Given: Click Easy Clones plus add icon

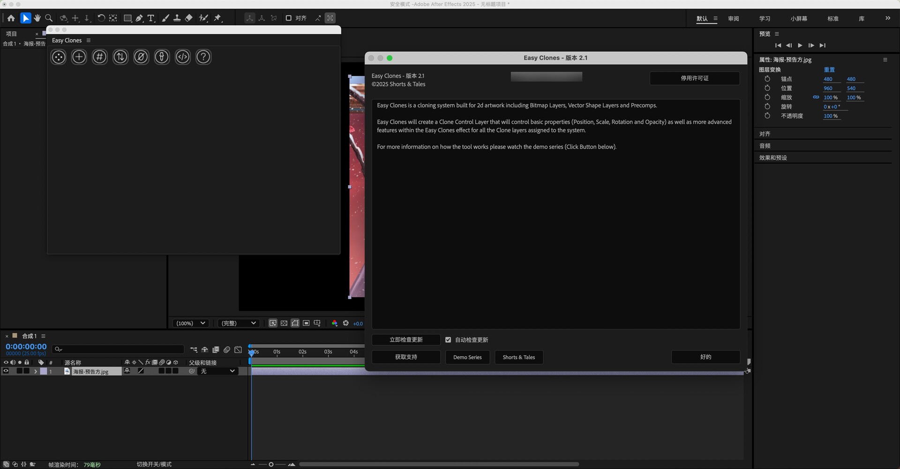Looking at the screenshot, I should pyautogui.click(x=79, y=57).
